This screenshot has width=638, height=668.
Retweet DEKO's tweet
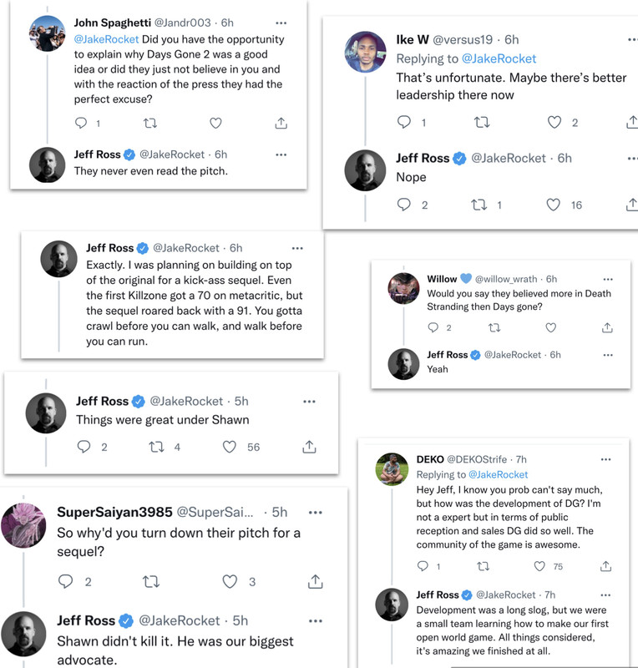[x=483, y=566]
